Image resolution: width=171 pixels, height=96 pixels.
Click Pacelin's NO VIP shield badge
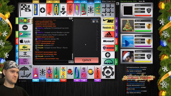click(149, 11)
